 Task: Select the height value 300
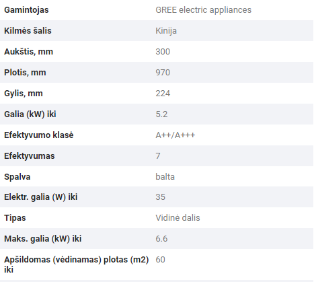click(163, 52)
